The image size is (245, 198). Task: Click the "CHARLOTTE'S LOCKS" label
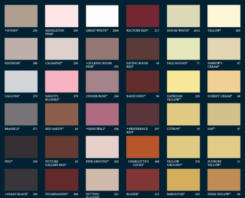pyautogui.click(x=138, y=163)
